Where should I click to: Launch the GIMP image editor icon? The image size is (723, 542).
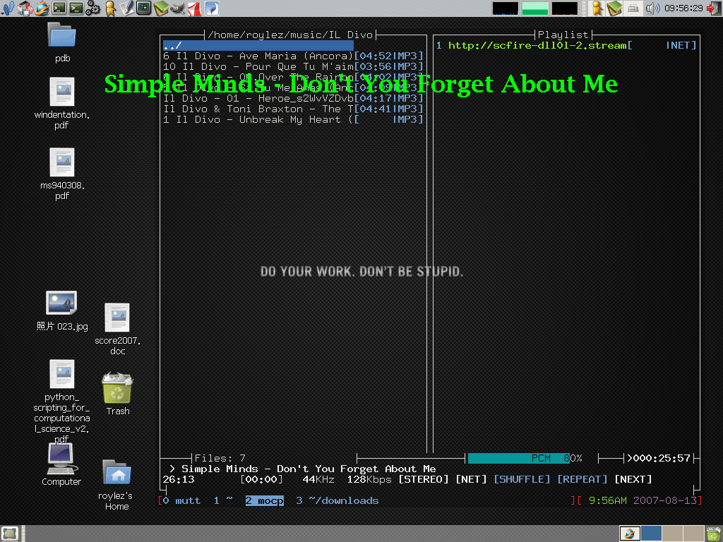pyautogui.click(x=177, y=8)
